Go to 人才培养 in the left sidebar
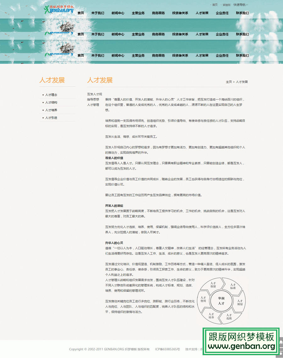 [51, 110]
